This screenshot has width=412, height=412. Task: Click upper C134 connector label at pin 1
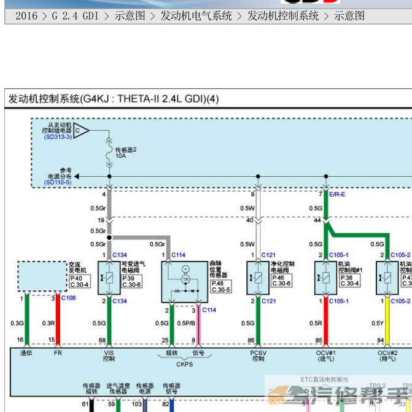(x=120, y=255)
